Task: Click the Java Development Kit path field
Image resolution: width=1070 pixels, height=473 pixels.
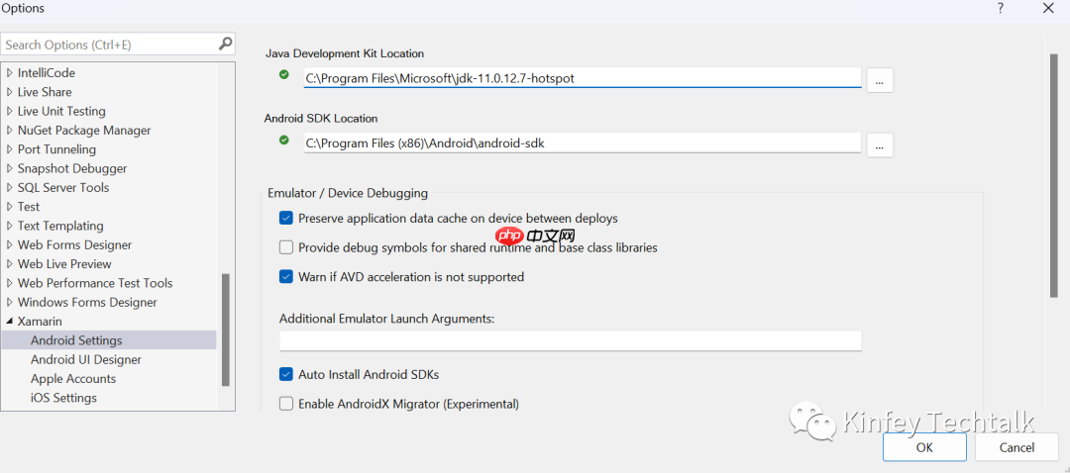Action: point(583,78)
